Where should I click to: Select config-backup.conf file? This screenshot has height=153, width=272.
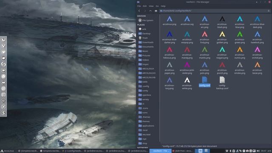(x=222, y=83)
